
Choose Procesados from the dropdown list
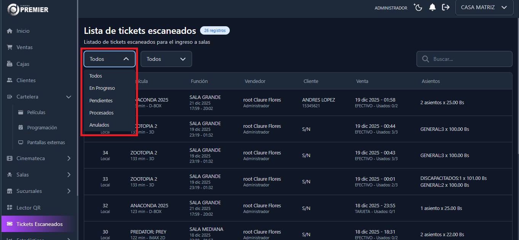point(101,113)
